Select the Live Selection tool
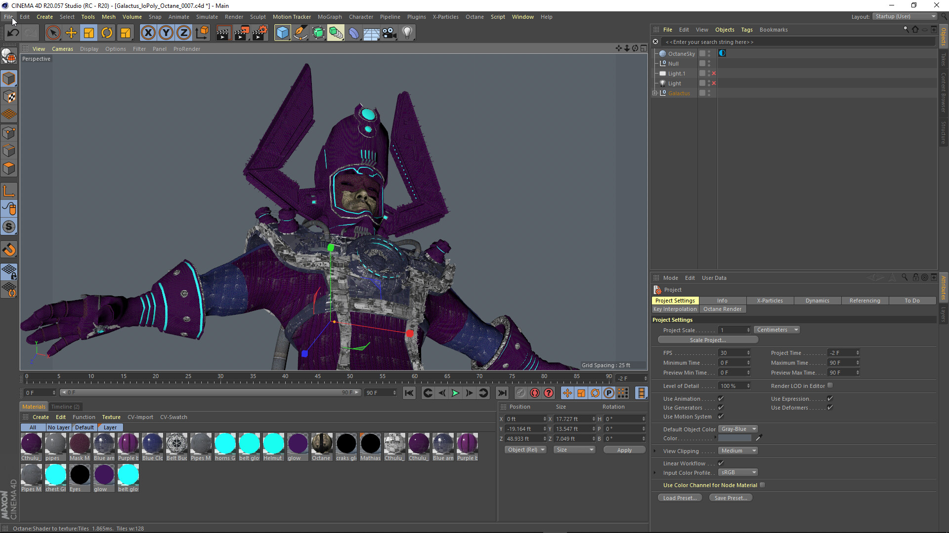The width and height of the screenshot is (949, 533). coord(53,33)
